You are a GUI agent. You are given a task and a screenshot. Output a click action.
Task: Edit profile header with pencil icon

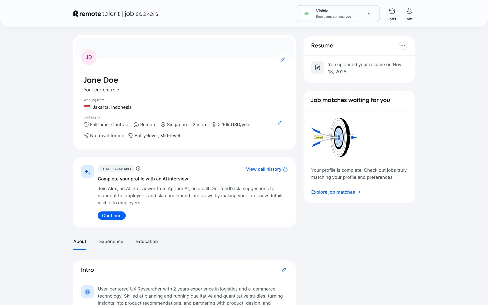point(282,60)
